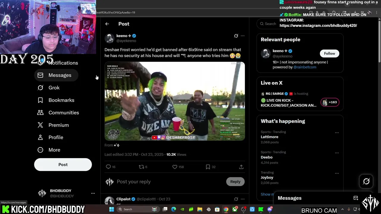
Task: Follow keeno in Relevant people
Action: (330, 53)
